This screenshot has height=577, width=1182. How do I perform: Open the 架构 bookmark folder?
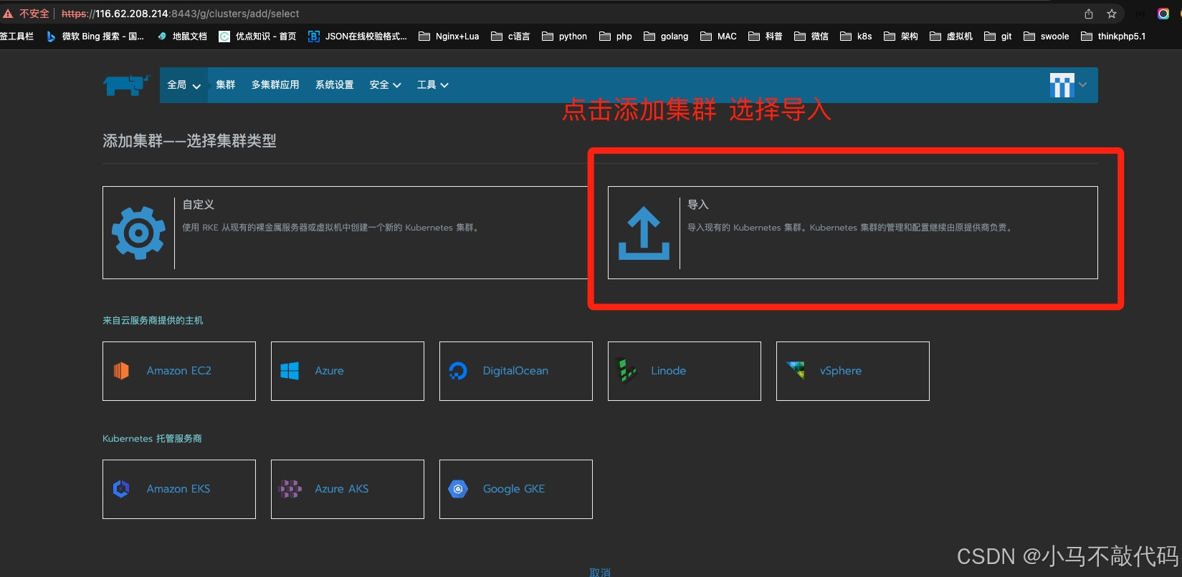901,37
